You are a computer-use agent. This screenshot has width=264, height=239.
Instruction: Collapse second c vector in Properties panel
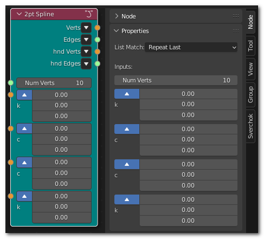[127, 164]
